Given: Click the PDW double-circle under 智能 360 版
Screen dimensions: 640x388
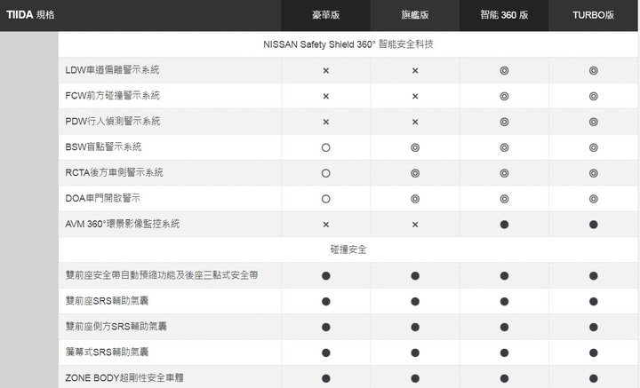Looking at the screenshot, I should tap(504, 122).
